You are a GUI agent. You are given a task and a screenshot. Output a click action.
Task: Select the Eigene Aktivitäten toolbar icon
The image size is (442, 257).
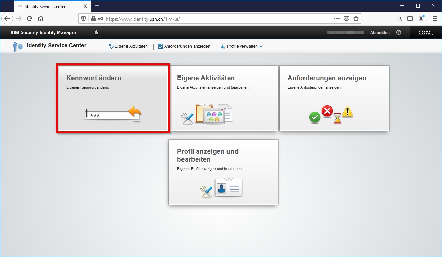click(x=111, y=46)
